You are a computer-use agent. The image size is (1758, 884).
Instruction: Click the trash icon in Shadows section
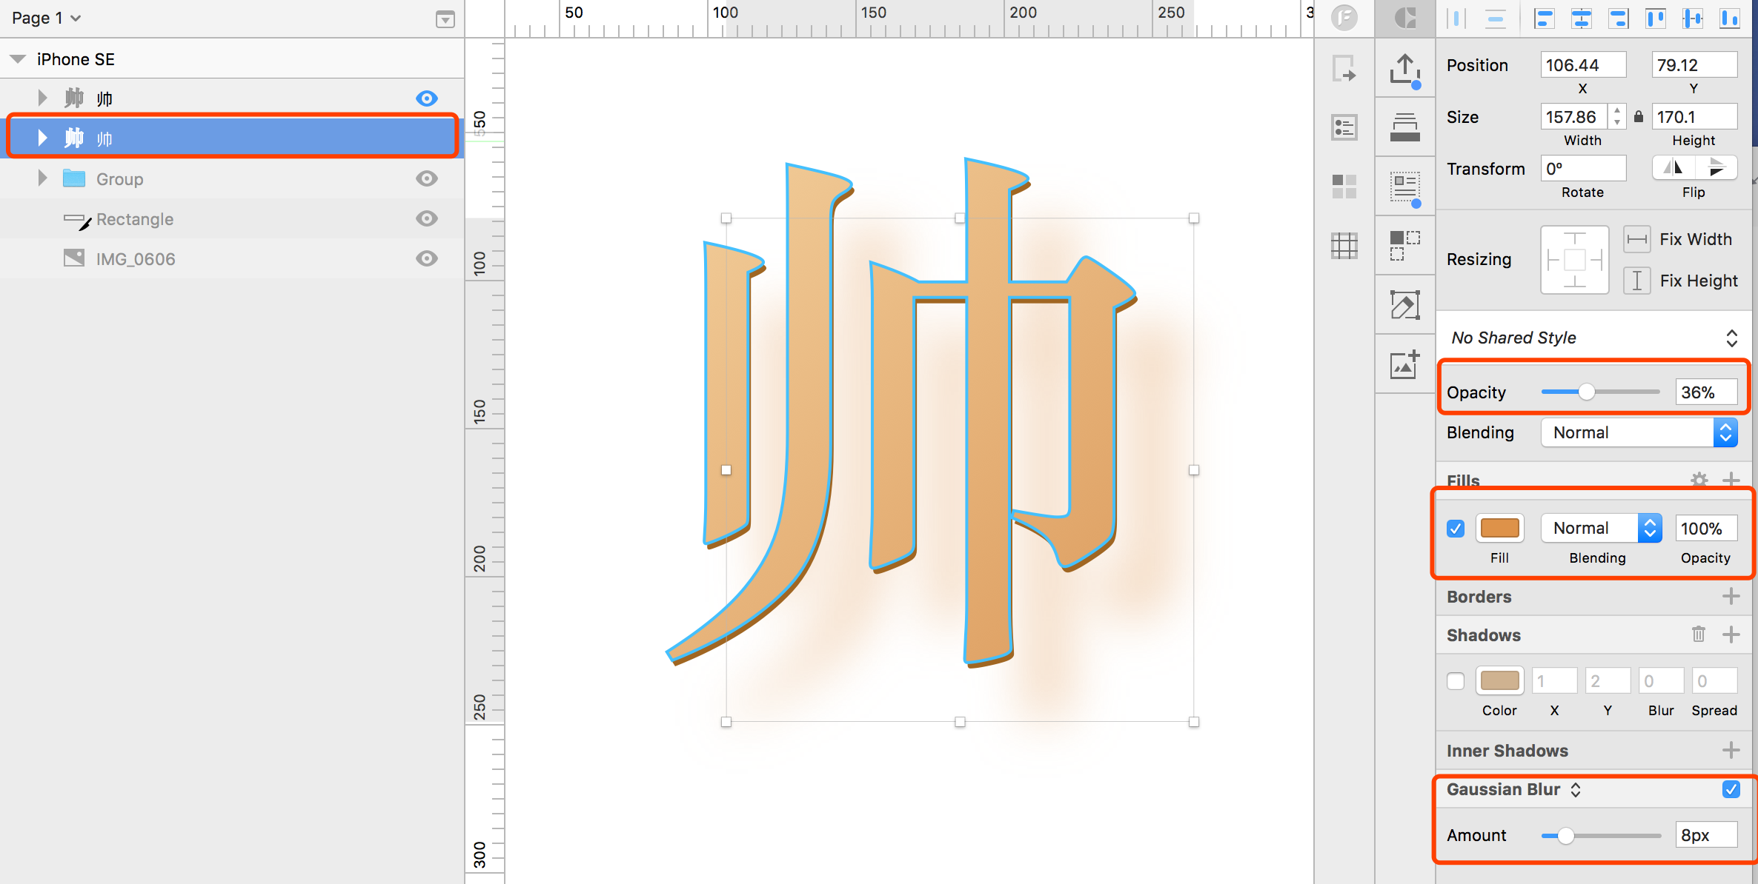(x=1698, y=634)
